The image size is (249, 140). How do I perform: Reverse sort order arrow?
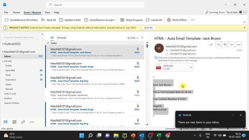[x=142, y=38]
